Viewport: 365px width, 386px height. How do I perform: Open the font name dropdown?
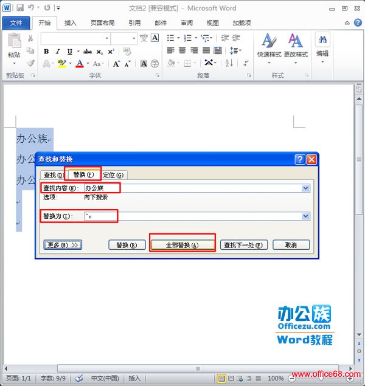click(106, 38)
